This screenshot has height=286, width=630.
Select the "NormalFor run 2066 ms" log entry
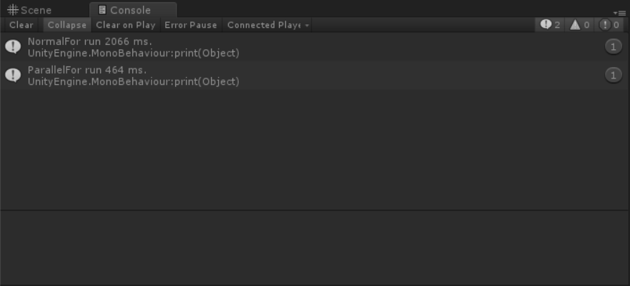pyautogui.click(x=286, y=47)
